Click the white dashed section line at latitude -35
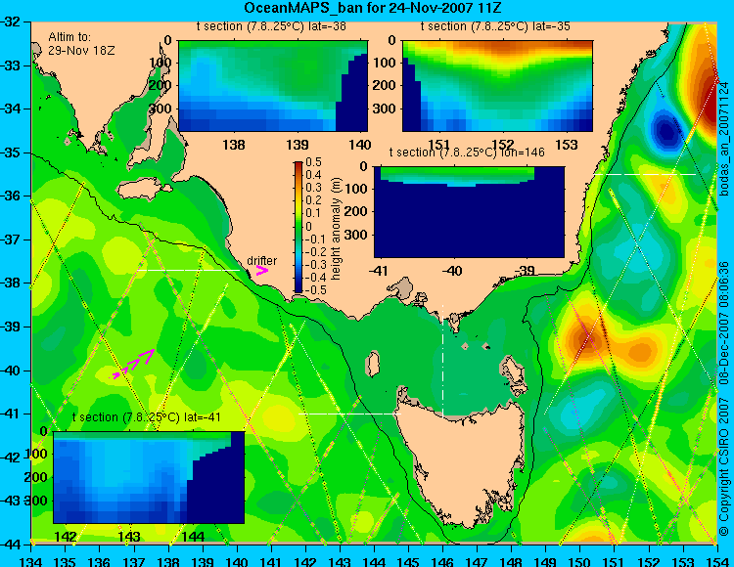This screenshot has width=734, height=567. pos(645,174)
